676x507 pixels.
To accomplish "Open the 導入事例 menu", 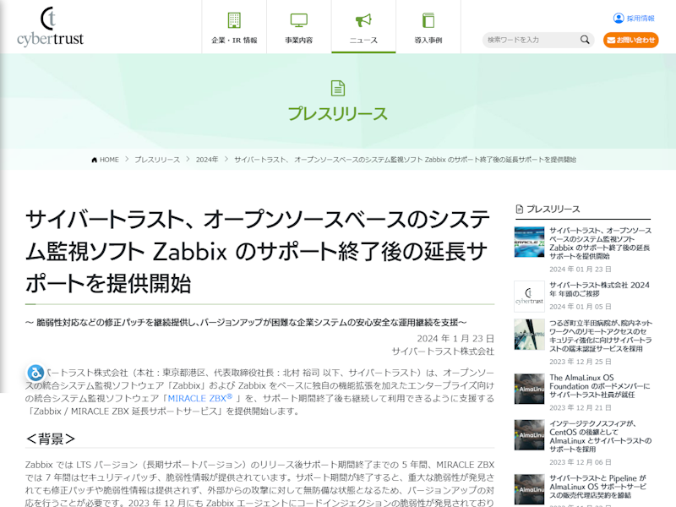I will click(x=428, y=27).
